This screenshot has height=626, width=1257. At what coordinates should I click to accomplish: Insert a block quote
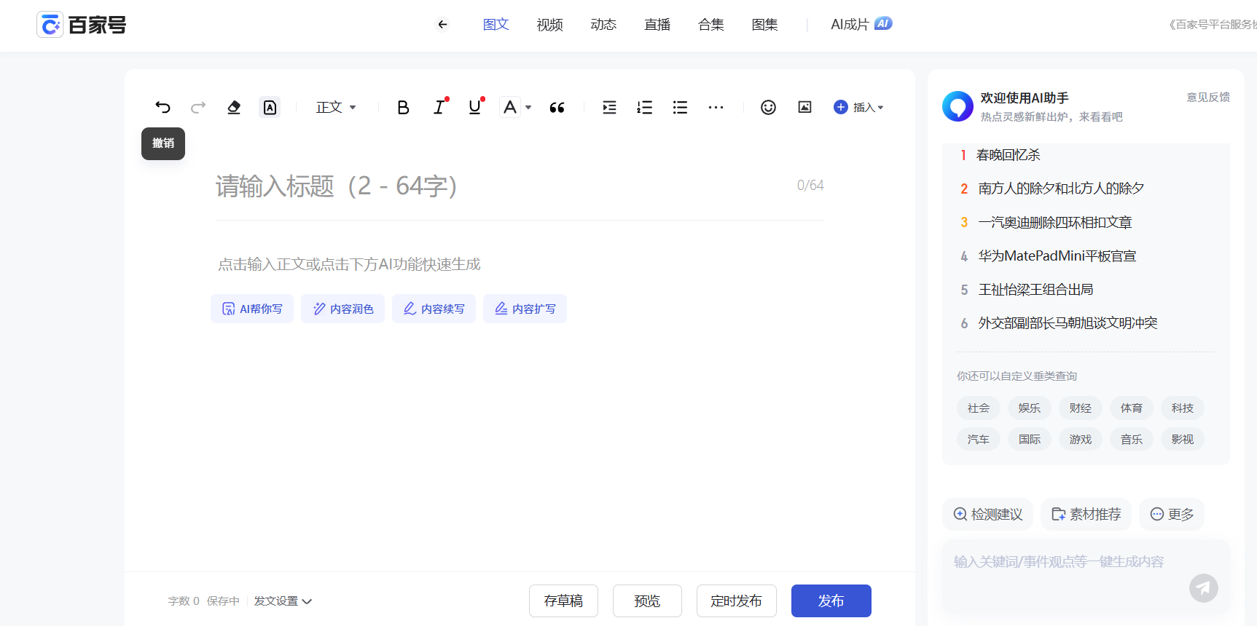pos(557,108)
